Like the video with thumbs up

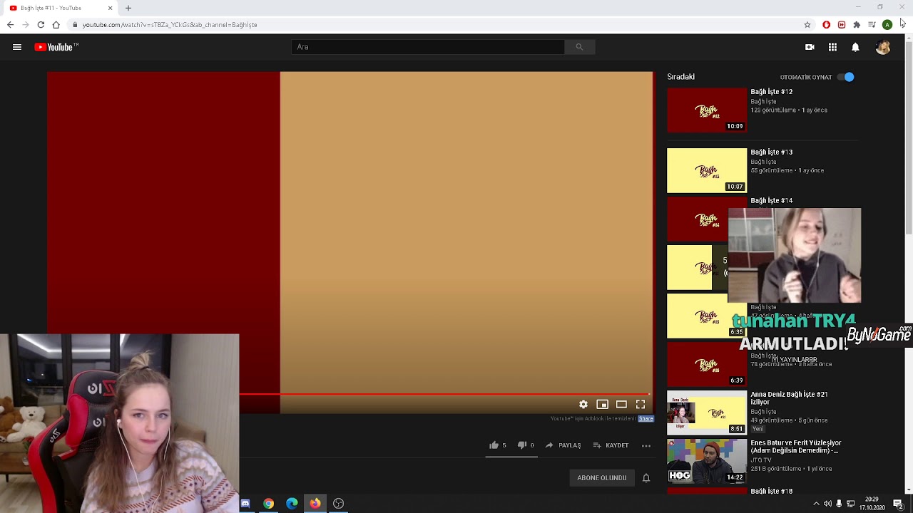click(x=494, y=445)
